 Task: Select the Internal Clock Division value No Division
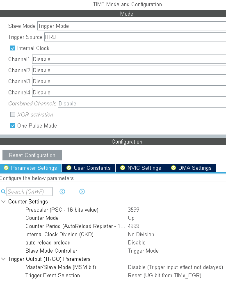141,234
